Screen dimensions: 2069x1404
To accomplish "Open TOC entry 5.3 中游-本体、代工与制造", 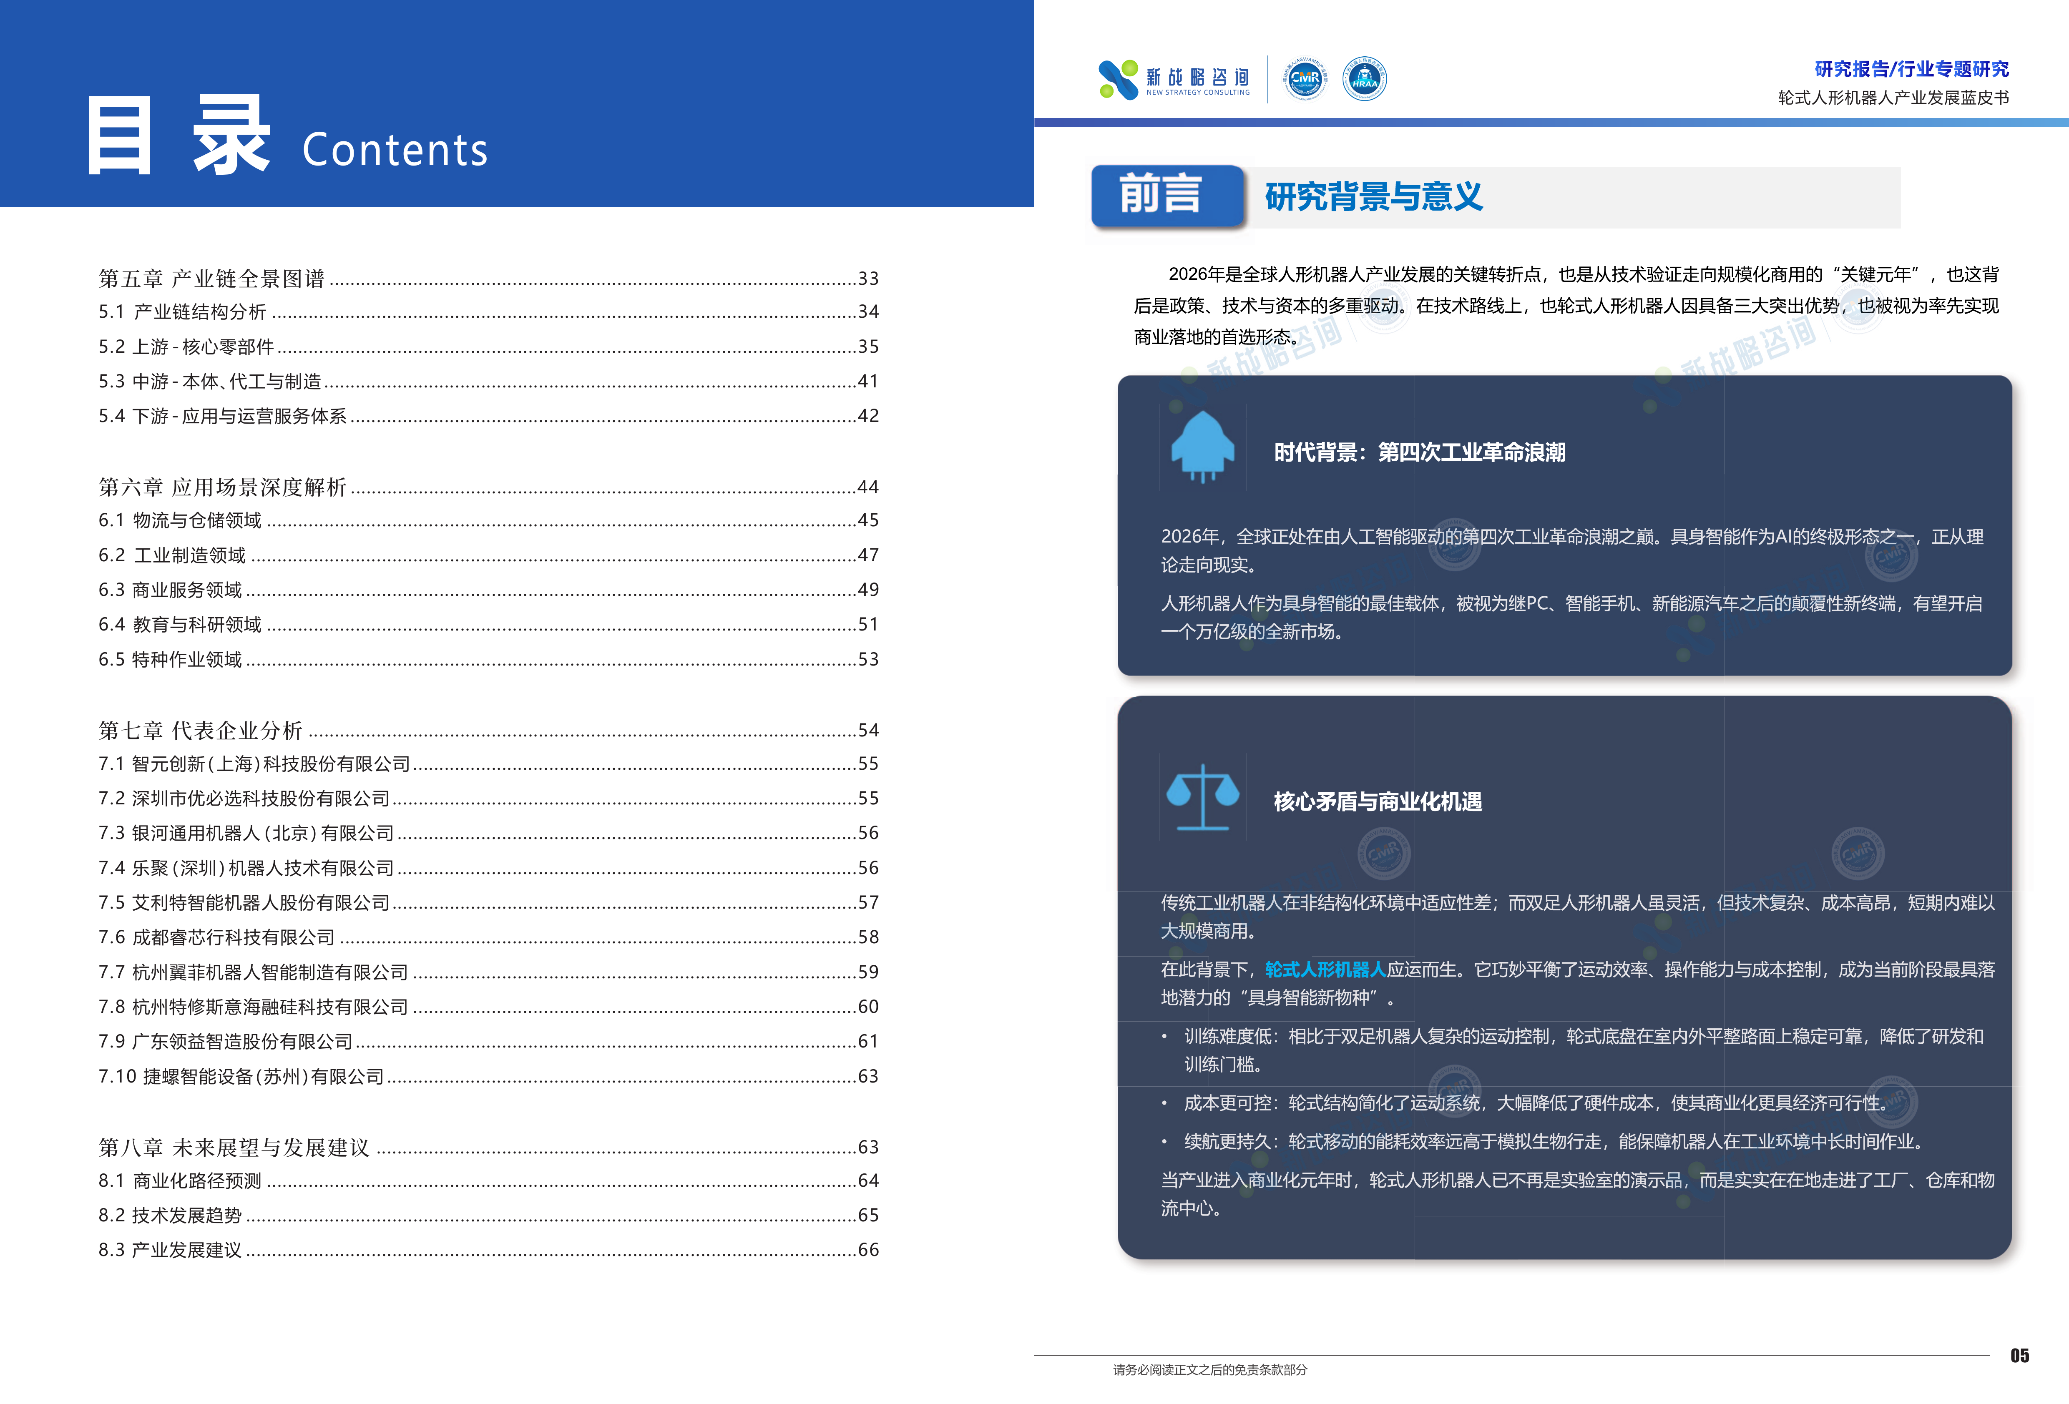I will [488, 381].
